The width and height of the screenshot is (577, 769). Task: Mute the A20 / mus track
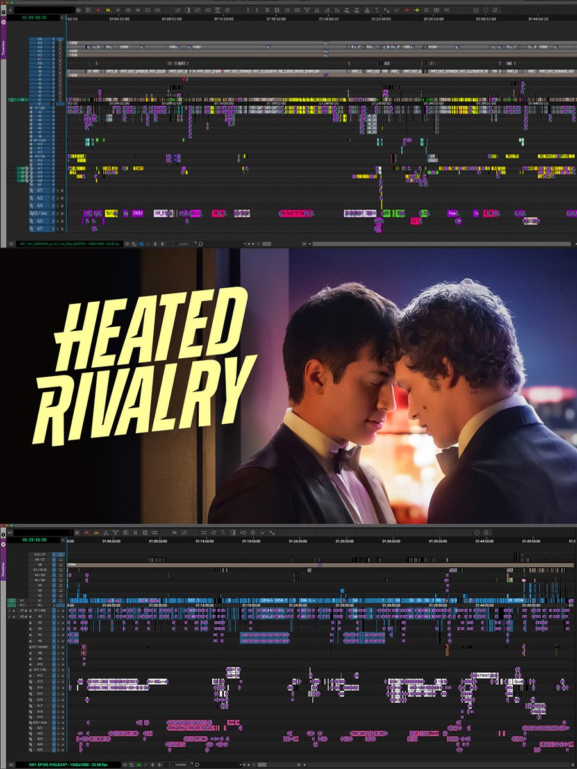63,722
